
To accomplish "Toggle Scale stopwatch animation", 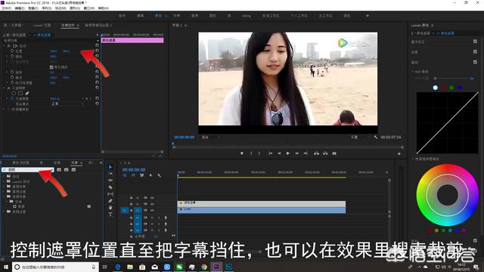I will (x=12, y=57).
